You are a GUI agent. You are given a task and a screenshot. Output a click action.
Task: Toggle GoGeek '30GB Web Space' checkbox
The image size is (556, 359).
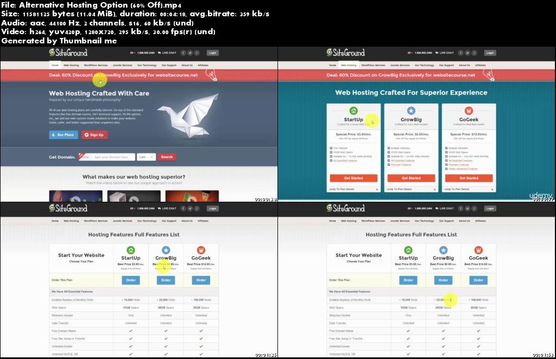(446, 152)
